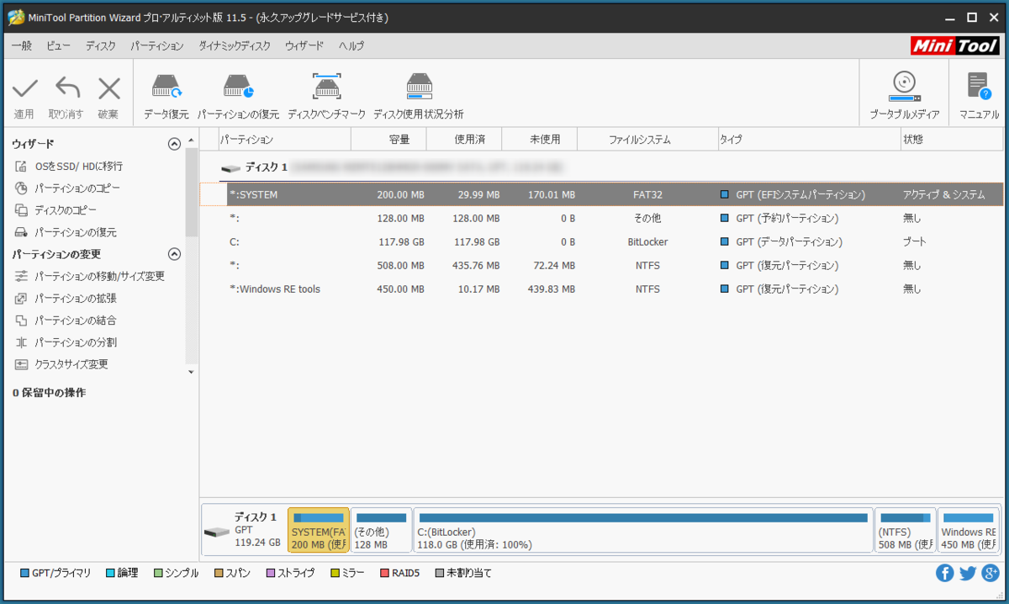Select the *:Windows RE tools row
This screenshot has height=604, width=1009.
click(602, 289)
